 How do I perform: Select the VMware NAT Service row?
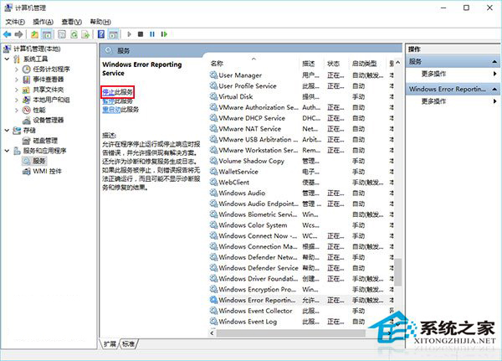301,129
